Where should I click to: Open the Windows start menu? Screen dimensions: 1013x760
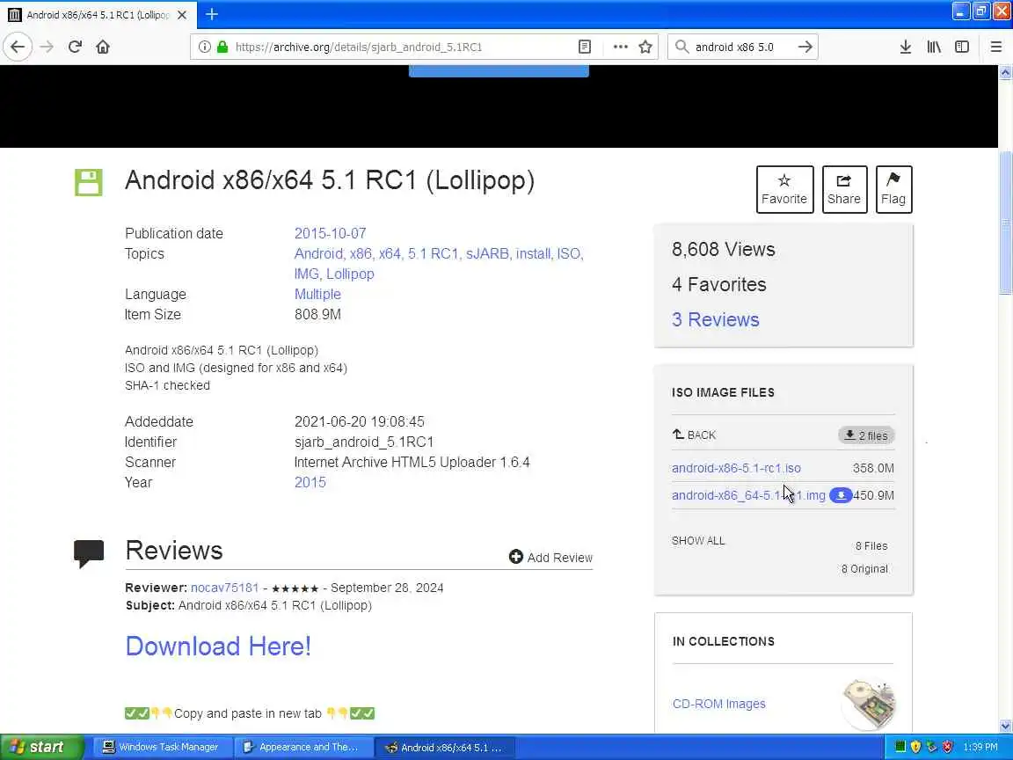(x=41, y=747)
